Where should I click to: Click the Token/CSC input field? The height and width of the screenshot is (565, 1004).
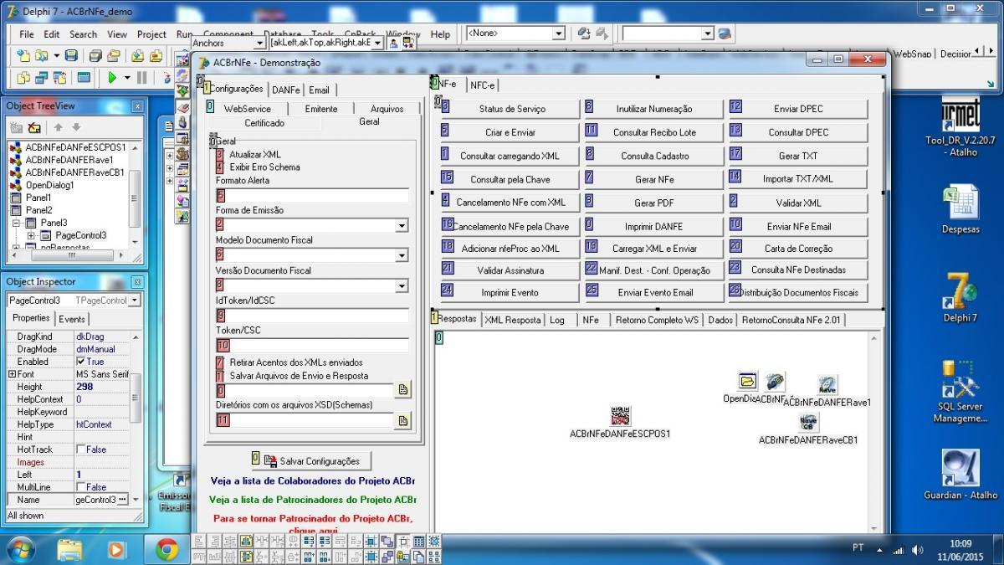coord(312,345)
